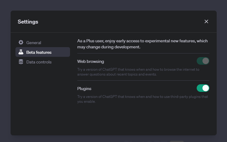Click the Web browsing label
This screenshot has height=142, width=227.
coord(91,61)
